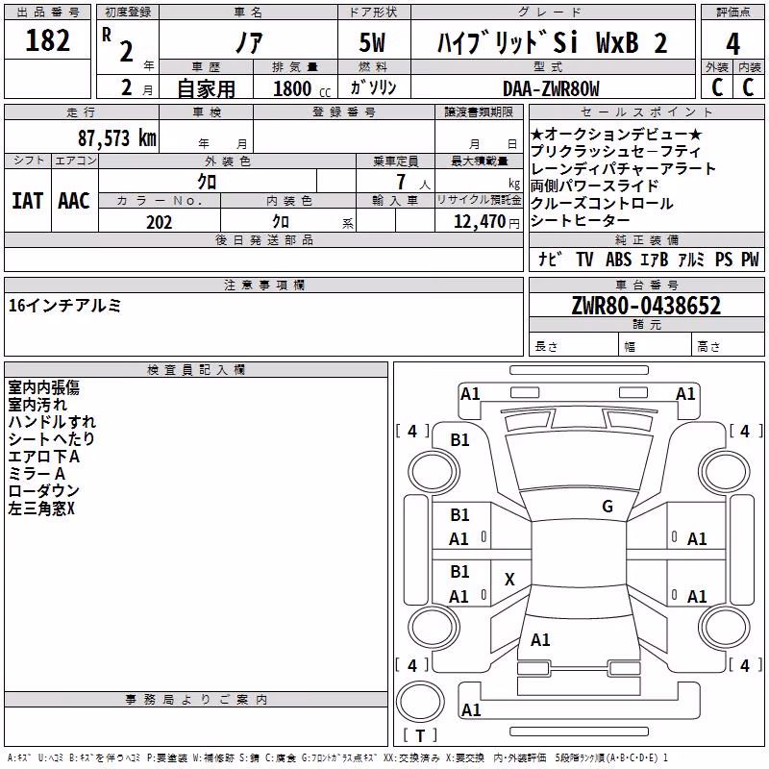The image size is (769, 769).
Task: Click the アルミ equipment label
Action: click(691, 259)
